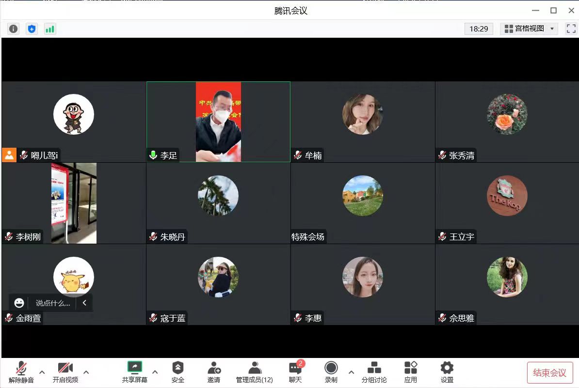Open Manage Members (管理成员) panel

pyautogui.click(x=254, y=372)
